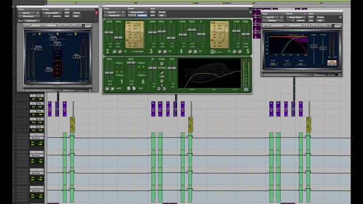This screenshot has width=363, height=204.
Task: Toggle ARC release mode in Renaissance Compressor
Action: pos(40,34)
